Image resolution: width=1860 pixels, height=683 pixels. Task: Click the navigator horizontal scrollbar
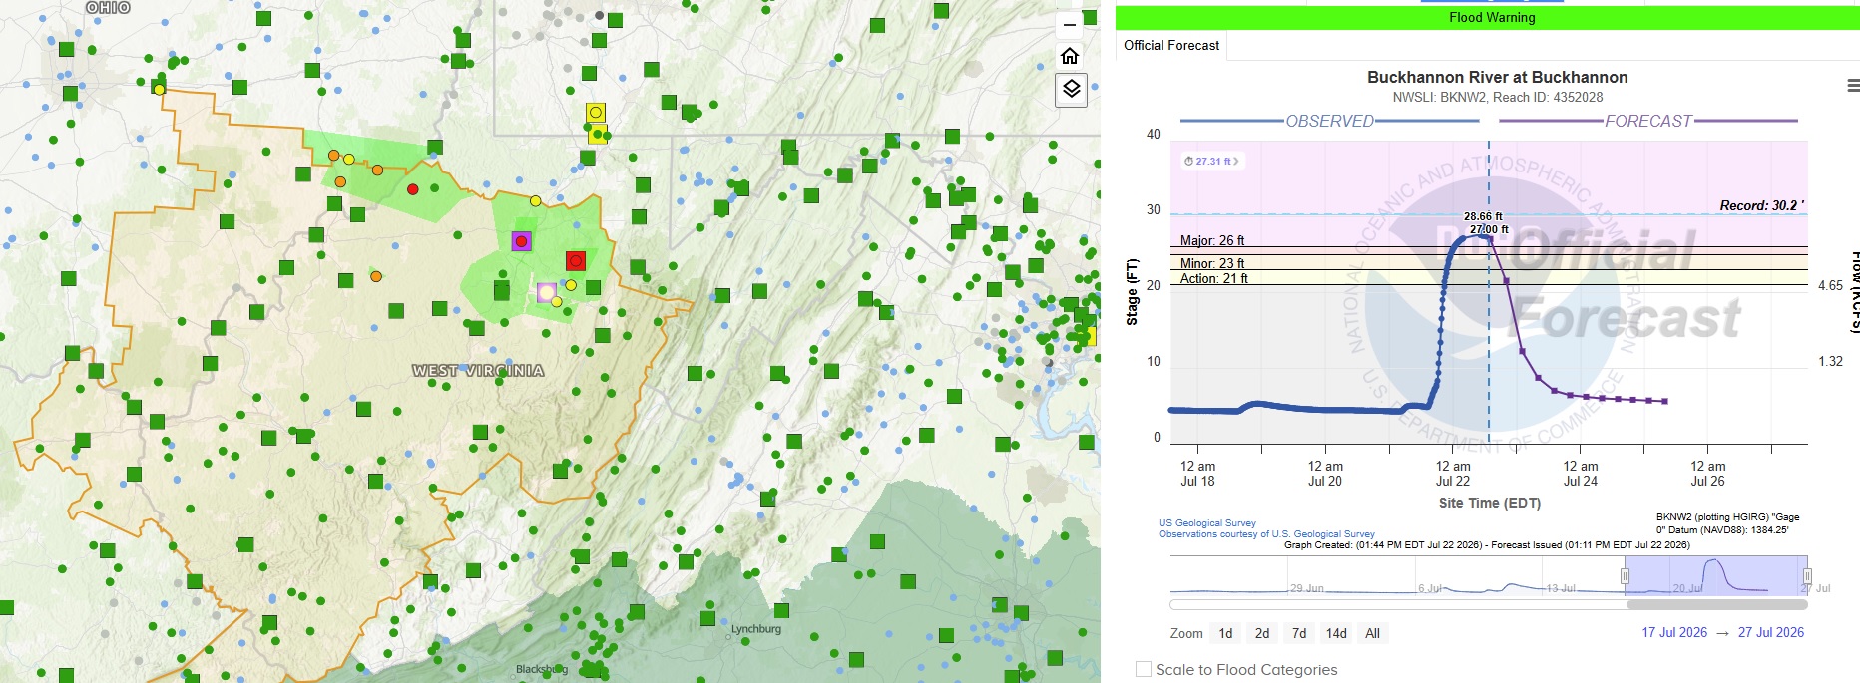point(1489,604)
